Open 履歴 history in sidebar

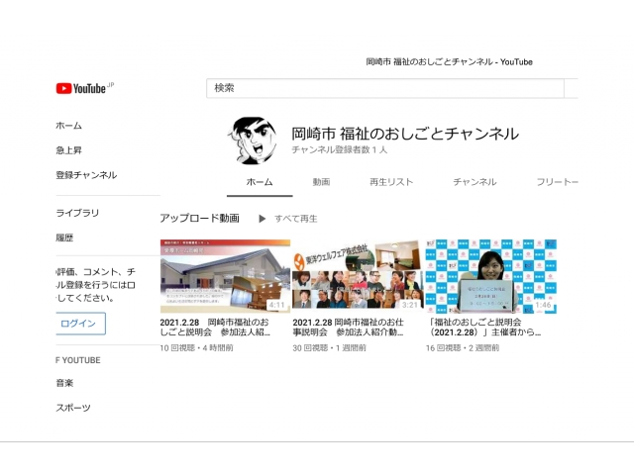[64, 237]
